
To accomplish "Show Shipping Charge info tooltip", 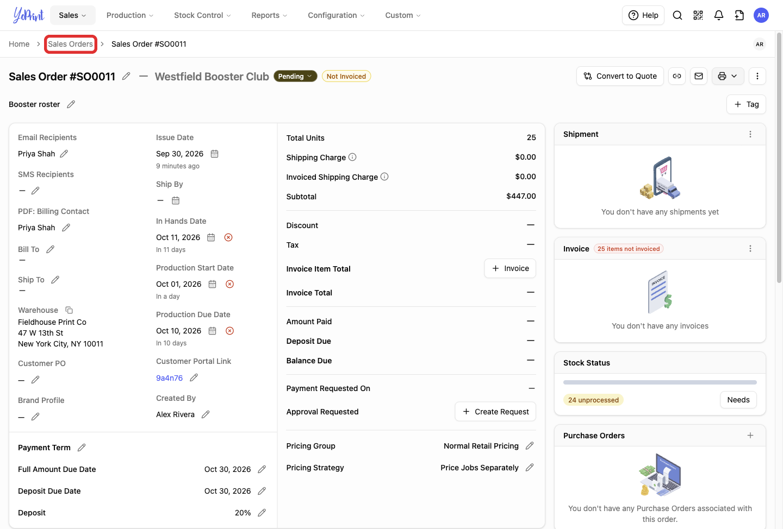I will [x=352, y=157].
